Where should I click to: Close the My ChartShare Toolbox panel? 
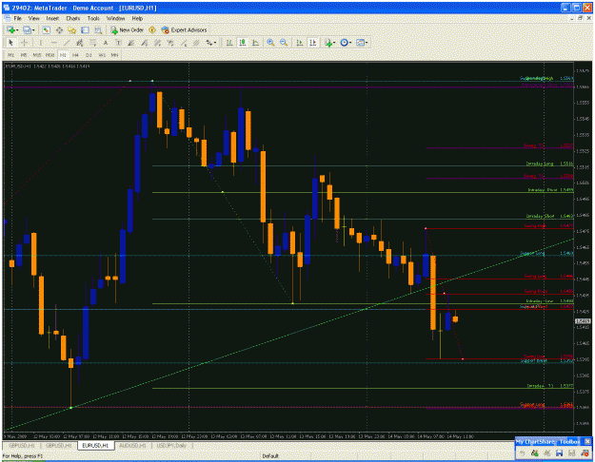pos(587,441)
